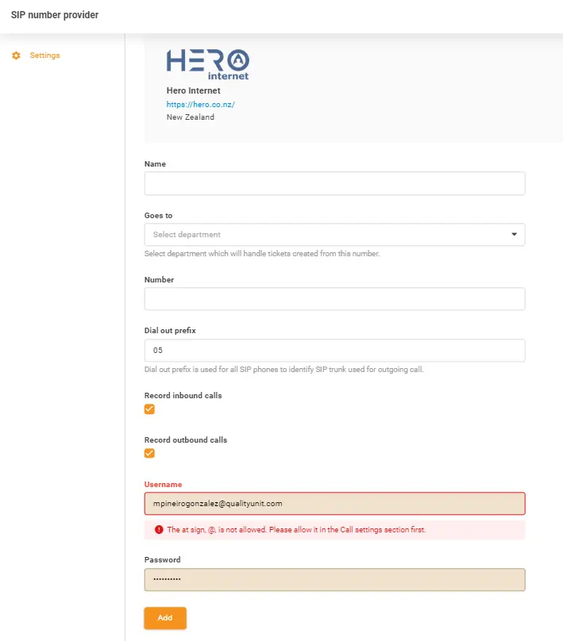Disable the Record outbound calls checkbox
Screen dimensions: 563x641
pyautogui.click(x=149, y=453)
